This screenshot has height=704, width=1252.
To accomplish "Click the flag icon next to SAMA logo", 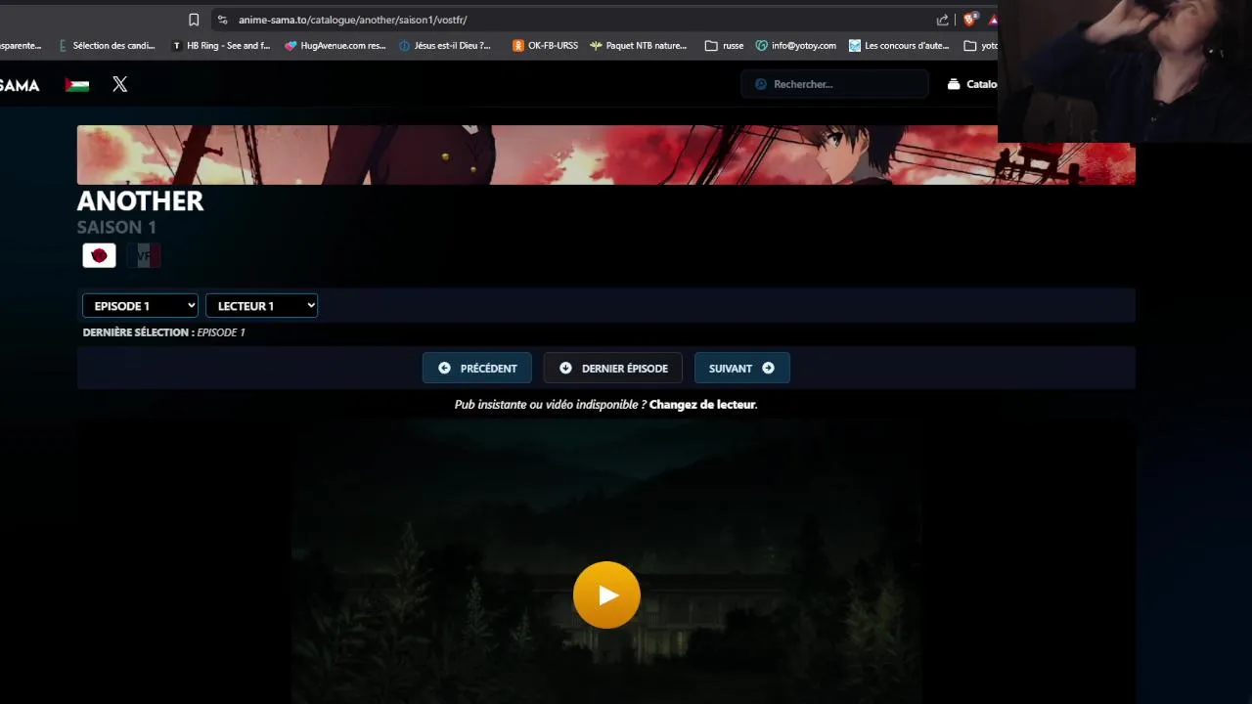I will (x=77, y=85).
